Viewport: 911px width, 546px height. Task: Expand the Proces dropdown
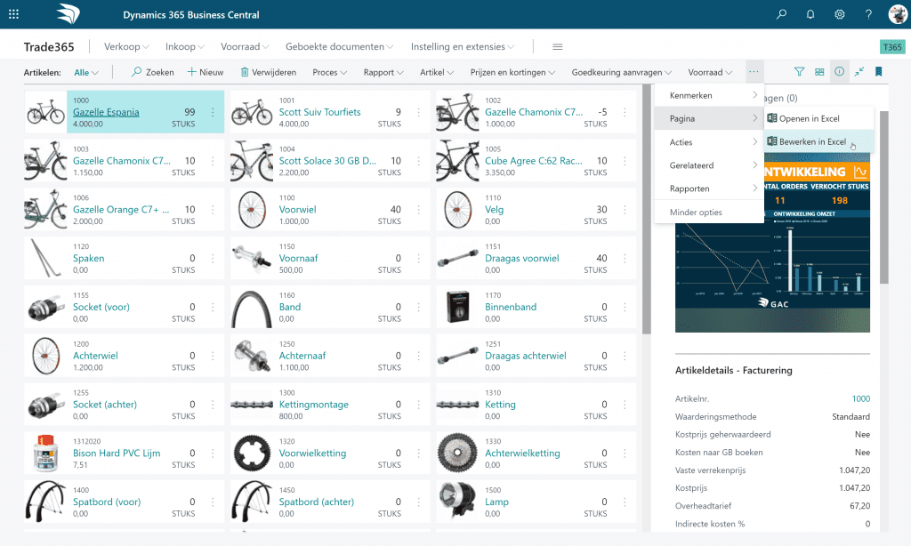click(x=329, y=72)
